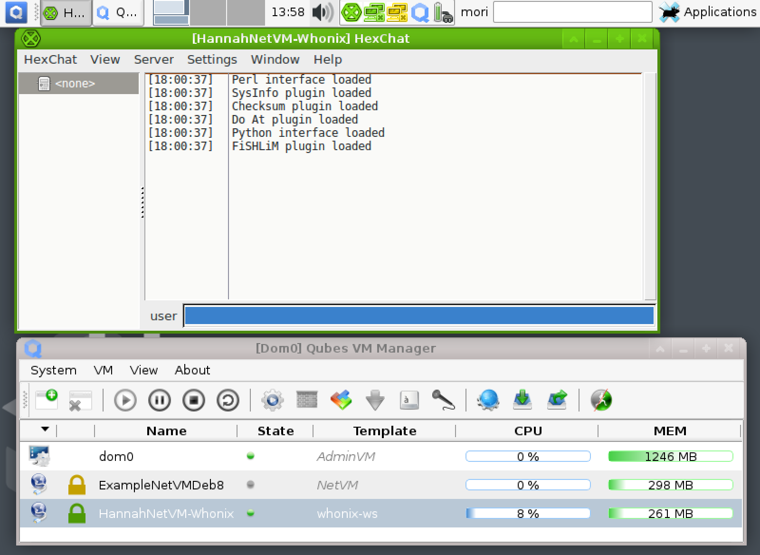Viewport: 760px width, 555px height.
Task: Click the Update VM down-arrow icon
Action: 375,400
